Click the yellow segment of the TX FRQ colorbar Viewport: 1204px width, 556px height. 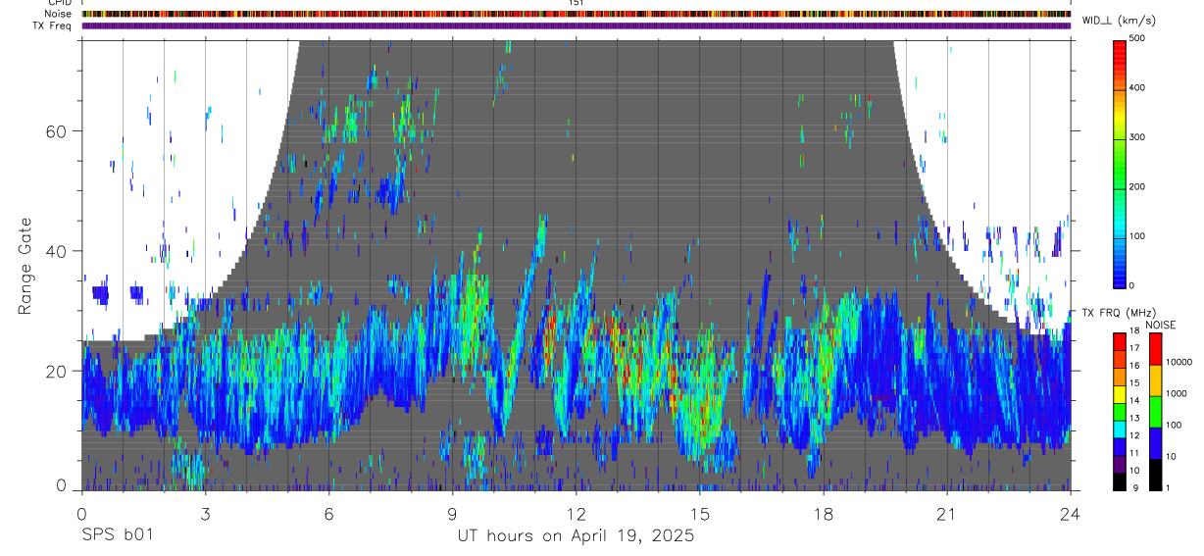point(1119,392)
